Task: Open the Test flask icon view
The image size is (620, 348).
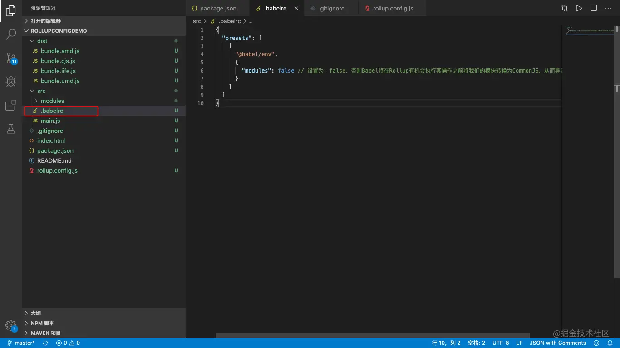Action: (11, 129)
